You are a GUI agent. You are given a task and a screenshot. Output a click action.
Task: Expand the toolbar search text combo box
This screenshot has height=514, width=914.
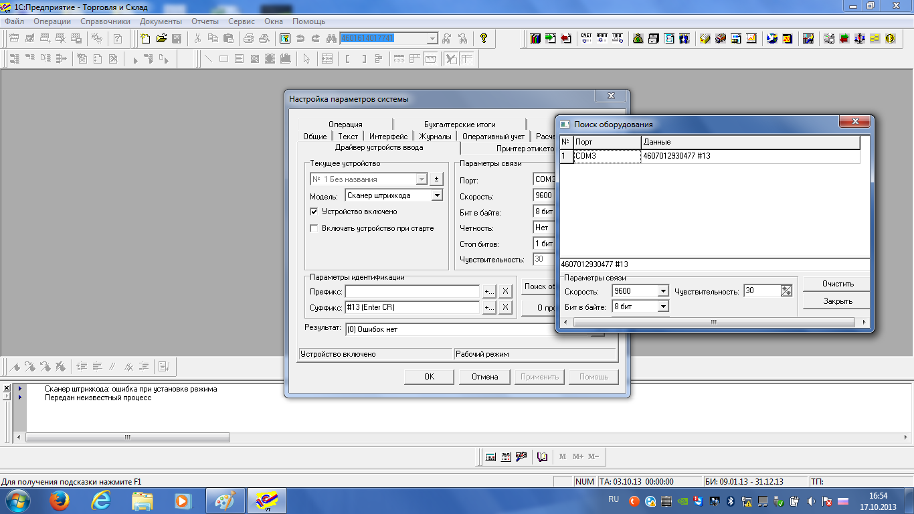click(432, 38)
